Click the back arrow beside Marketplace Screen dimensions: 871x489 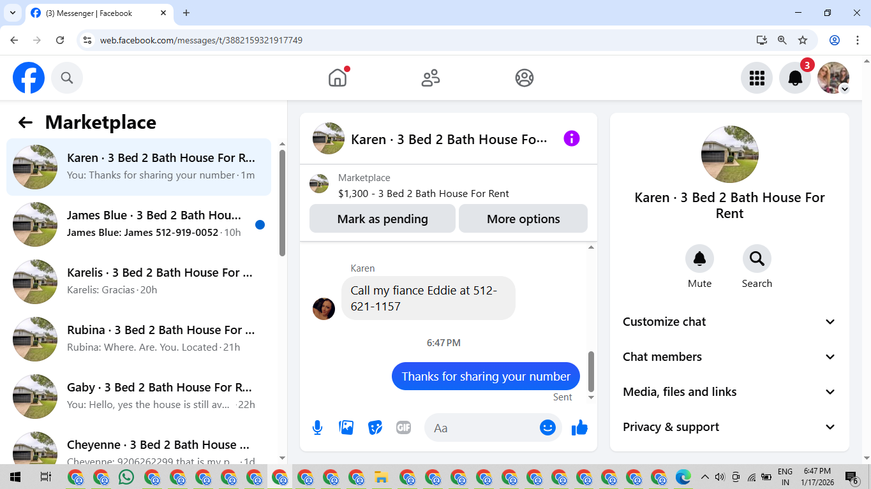pyautogui.click(x=25, y=122)
